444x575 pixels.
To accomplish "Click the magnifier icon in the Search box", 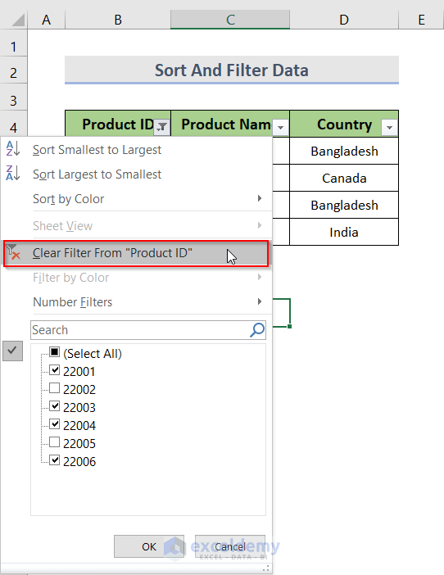I will coord(257,329).
